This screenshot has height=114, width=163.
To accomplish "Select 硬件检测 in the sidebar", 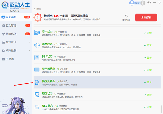I will coord(16,50).
